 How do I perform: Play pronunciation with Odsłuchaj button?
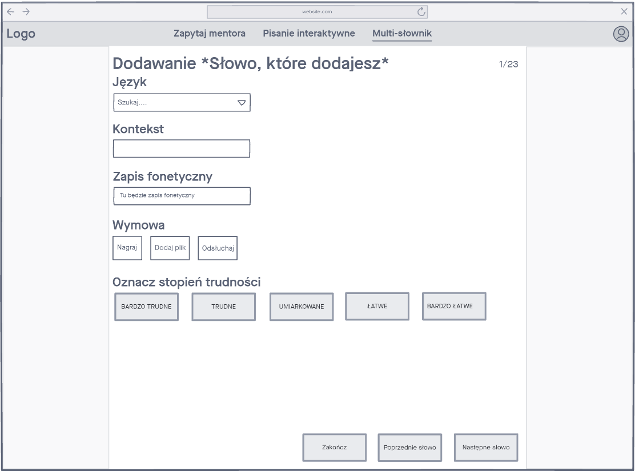click(218, 248)
